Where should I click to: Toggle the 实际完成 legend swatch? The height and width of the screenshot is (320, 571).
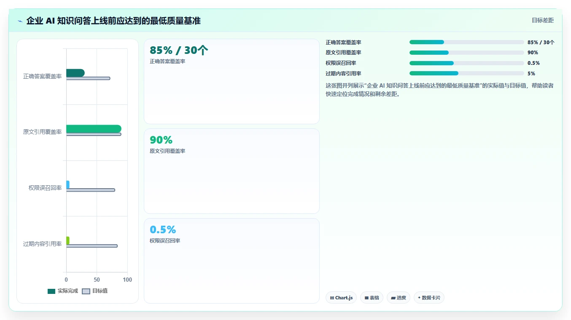(51, 291)
